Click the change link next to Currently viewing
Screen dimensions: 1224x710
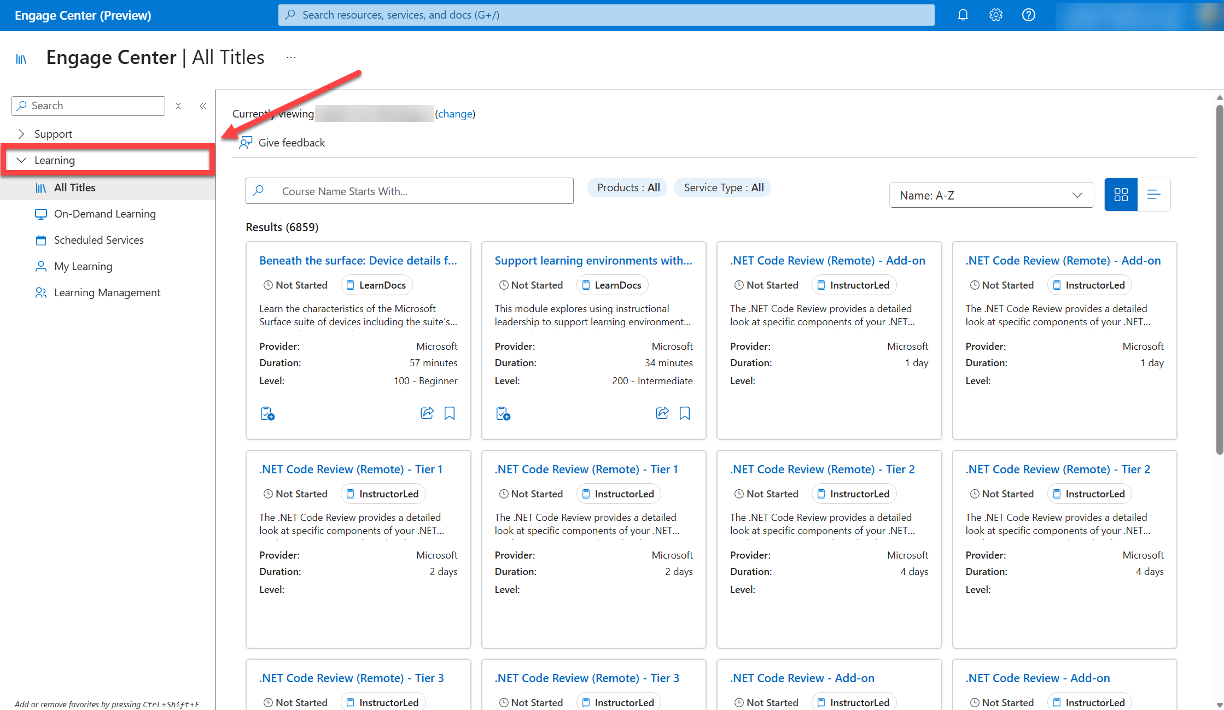[455, 114]
